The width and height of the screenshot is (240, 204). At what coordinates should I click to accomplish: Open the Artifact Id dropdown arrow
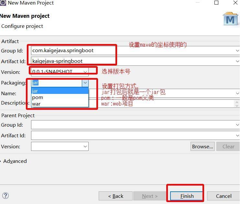coord(237,61)
